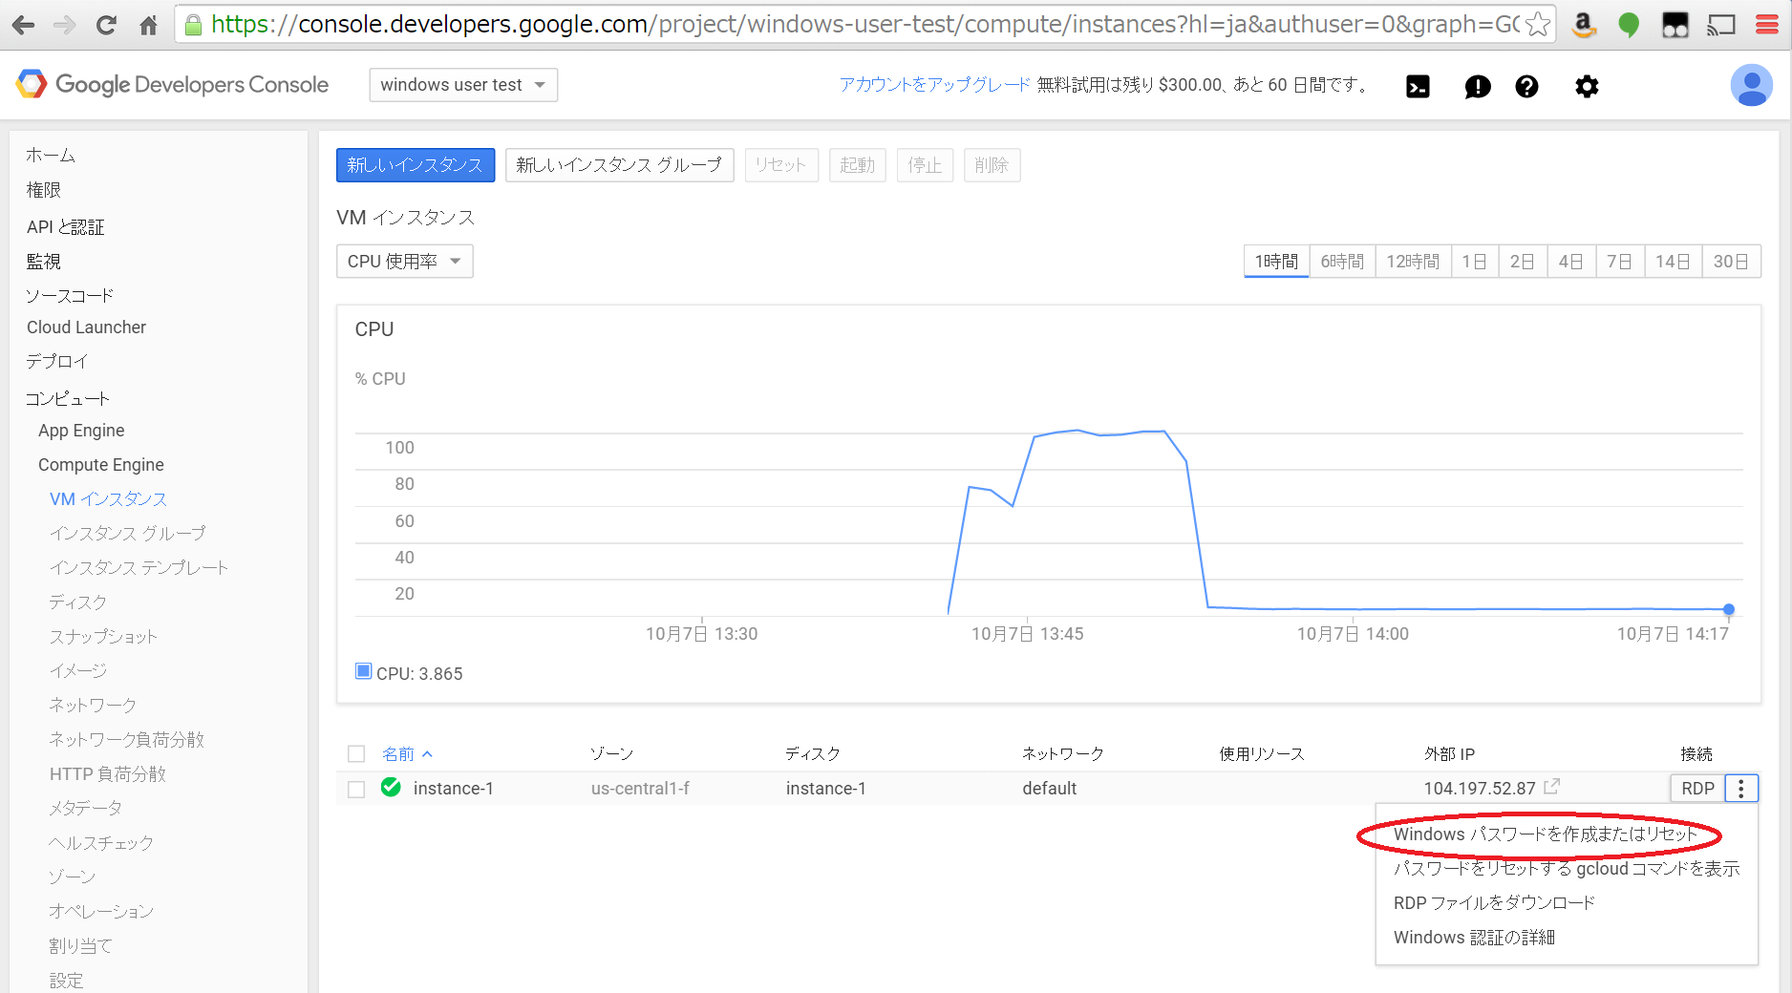Open the external link icon beside 104.197.52.87
Image resolution: width=1792 pixels, height=993 pixels.
1551,787
